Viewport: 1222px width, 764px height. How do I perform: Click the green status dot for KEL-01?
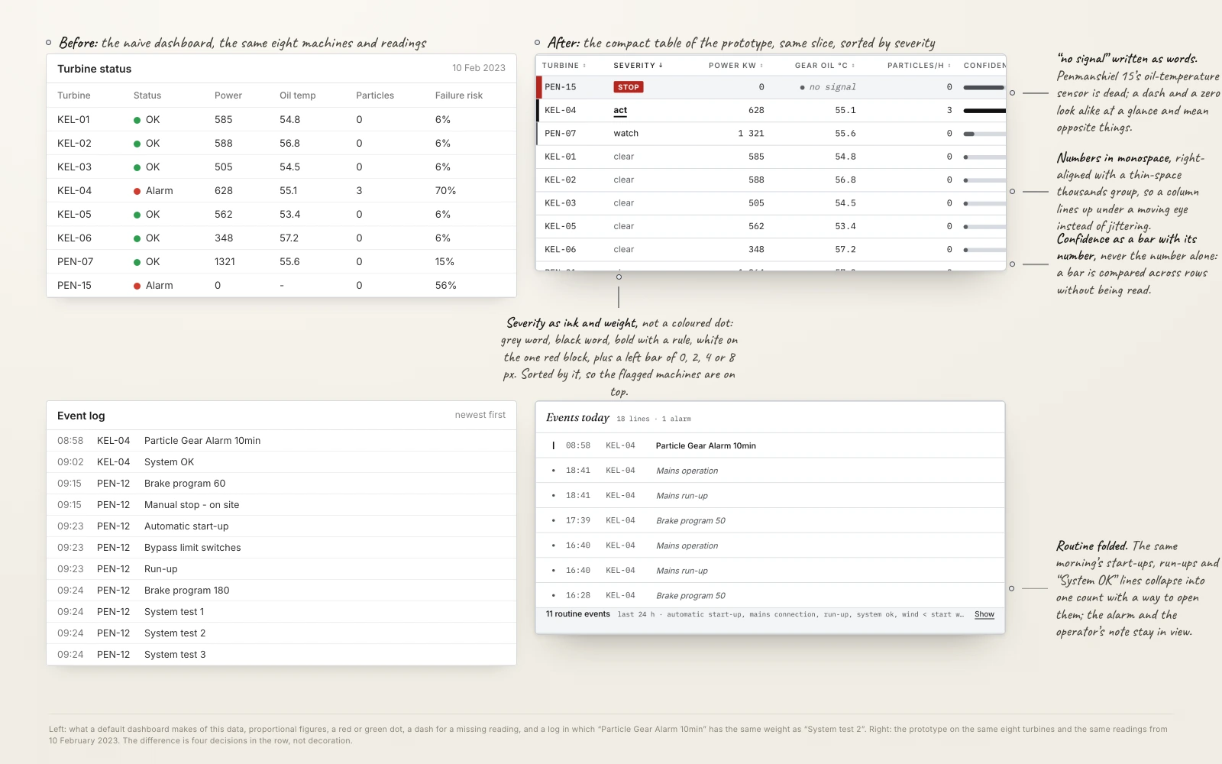pyautogui.click(x=137, y=120)
